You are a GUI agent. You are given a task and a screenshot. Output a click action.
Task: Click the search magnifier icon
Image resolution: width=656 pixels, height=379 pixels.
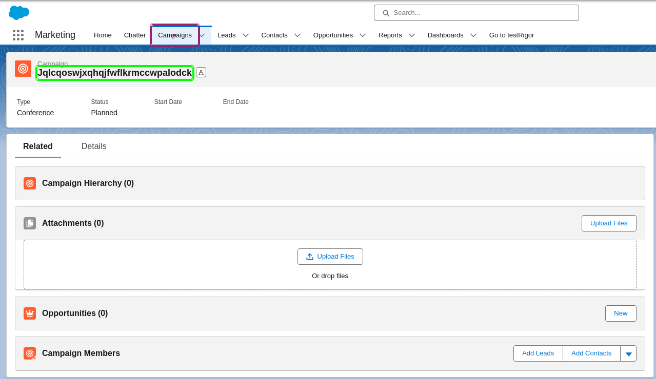[x=386, y=13]
